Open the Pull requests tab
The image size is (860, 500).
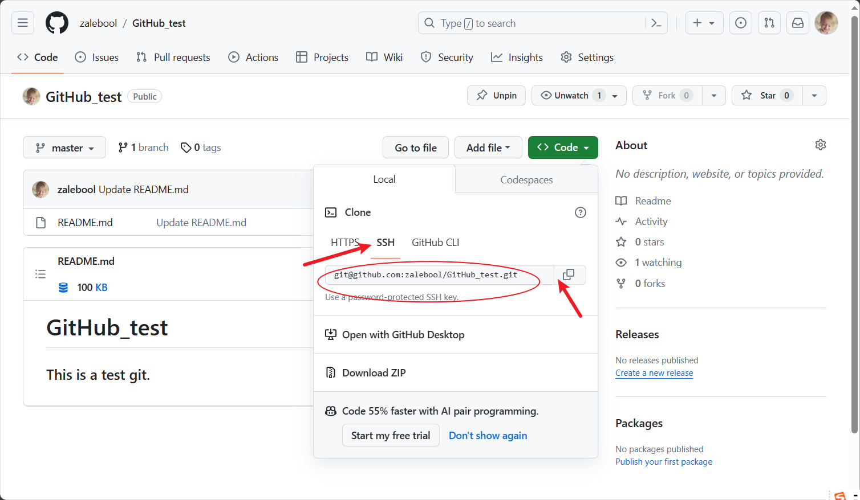(x=173, y=58)
